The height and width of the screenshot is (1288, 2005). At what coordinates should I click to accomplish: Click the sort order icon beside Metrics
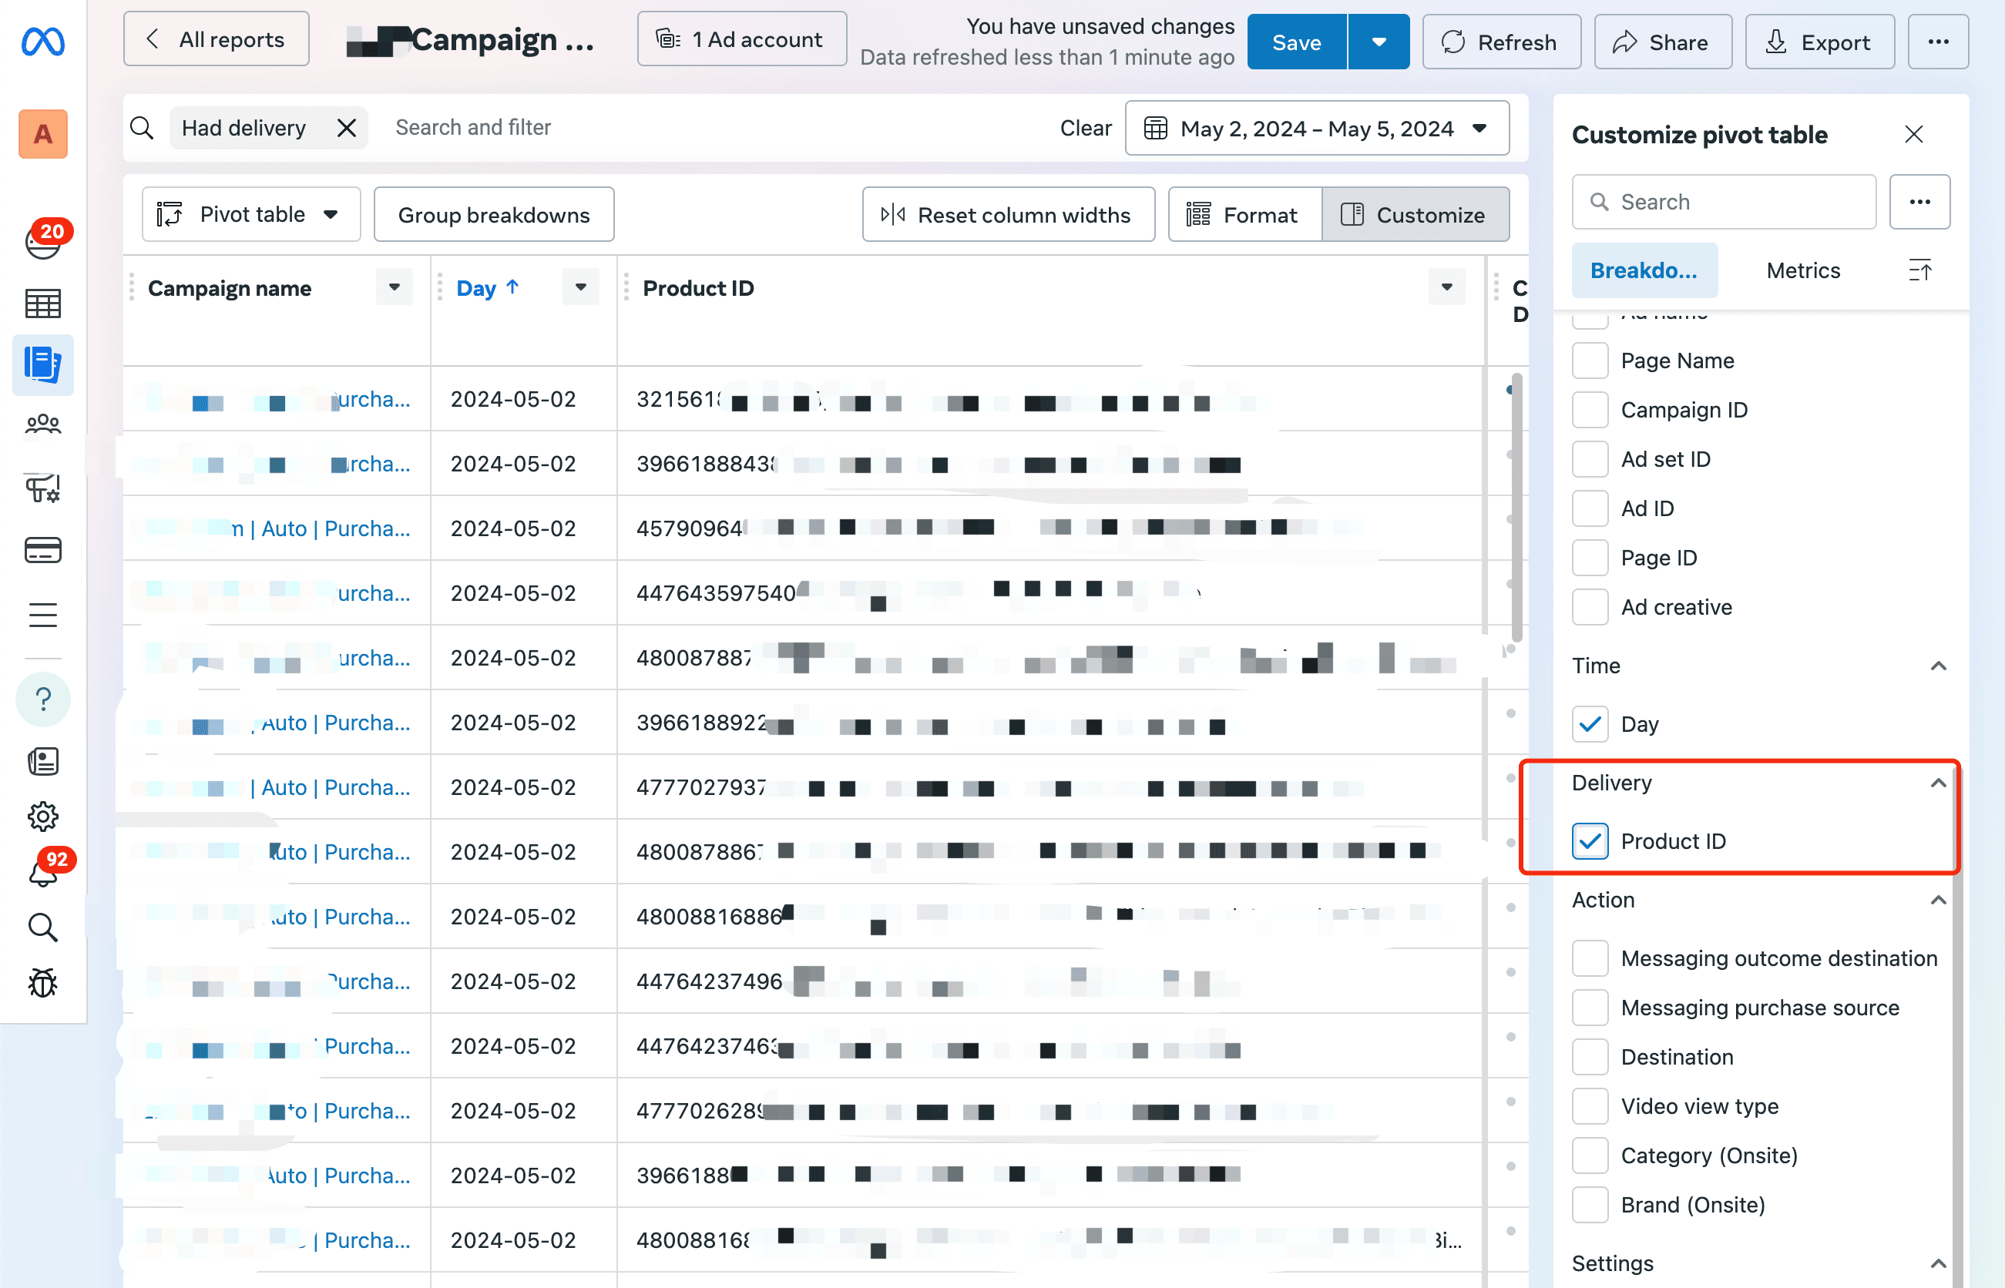(x=1919, y=270)
